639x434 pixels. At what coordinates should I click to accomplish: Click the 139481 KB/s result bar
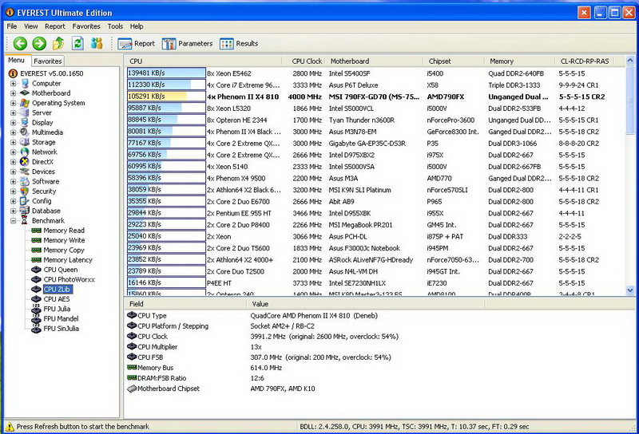tap(166, 73)
